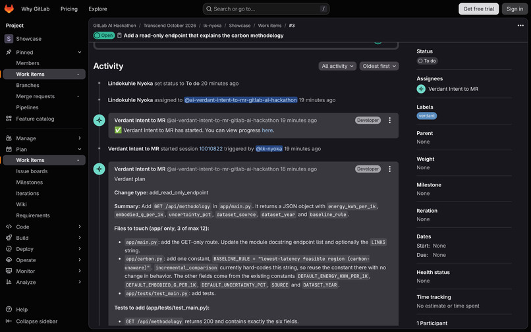Open GitLab AI Hackathon breadcrumb

click(x=115, y=26)
